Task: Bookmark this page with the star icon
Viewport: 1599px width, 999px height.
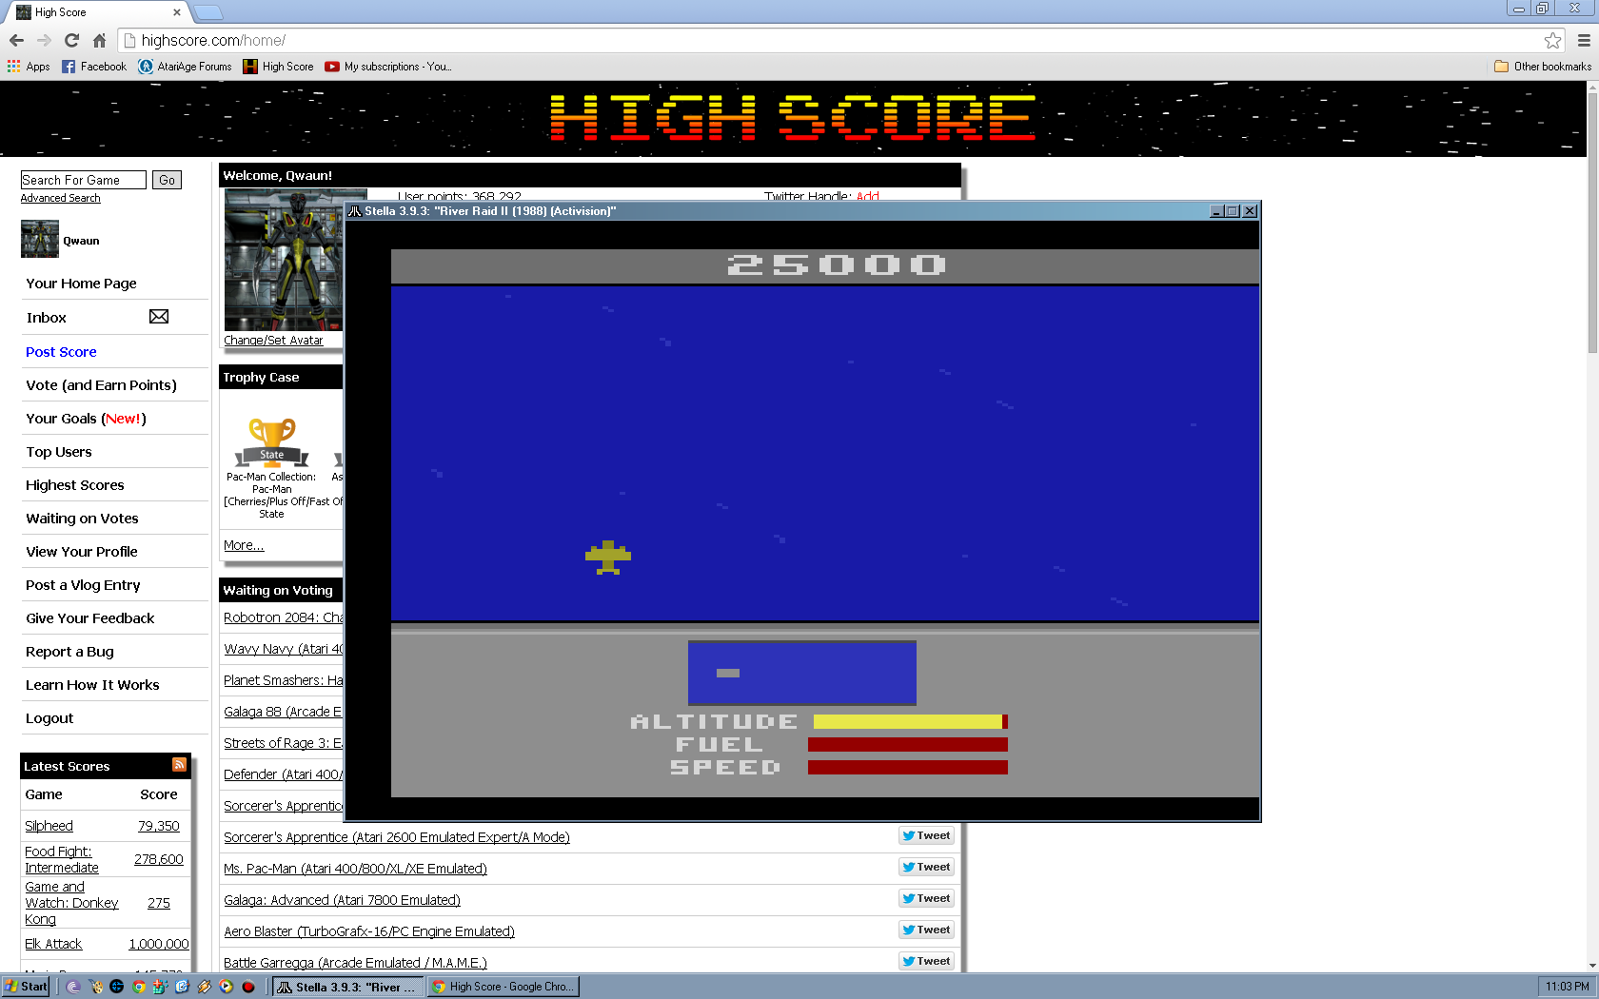Action: pos(1552,40)
